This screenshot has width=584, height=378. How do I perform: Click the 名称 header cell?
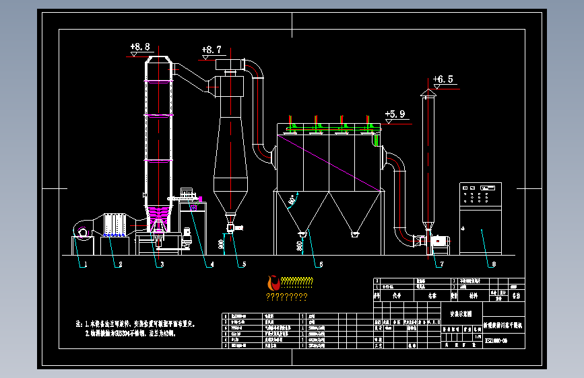pos(432,296)
